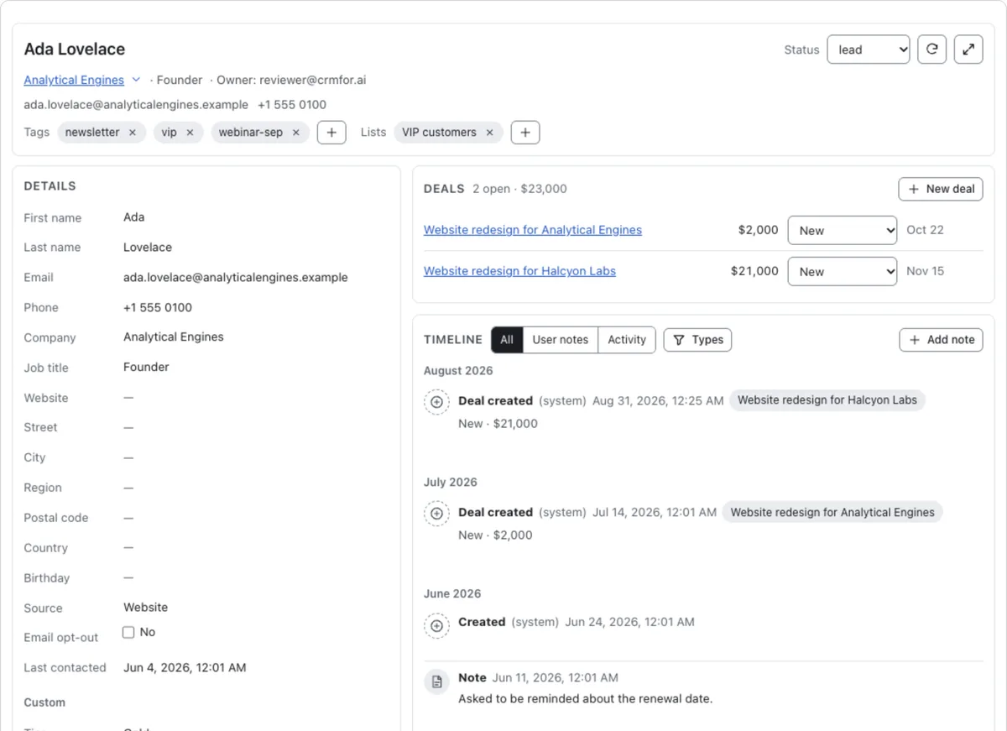Switch to the User notes tab

click(561, 340)
